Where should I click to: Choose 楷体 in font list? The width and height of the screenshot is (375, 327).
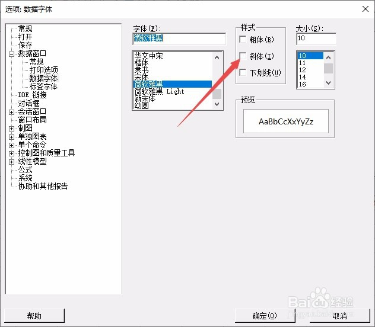pos(172,63)
